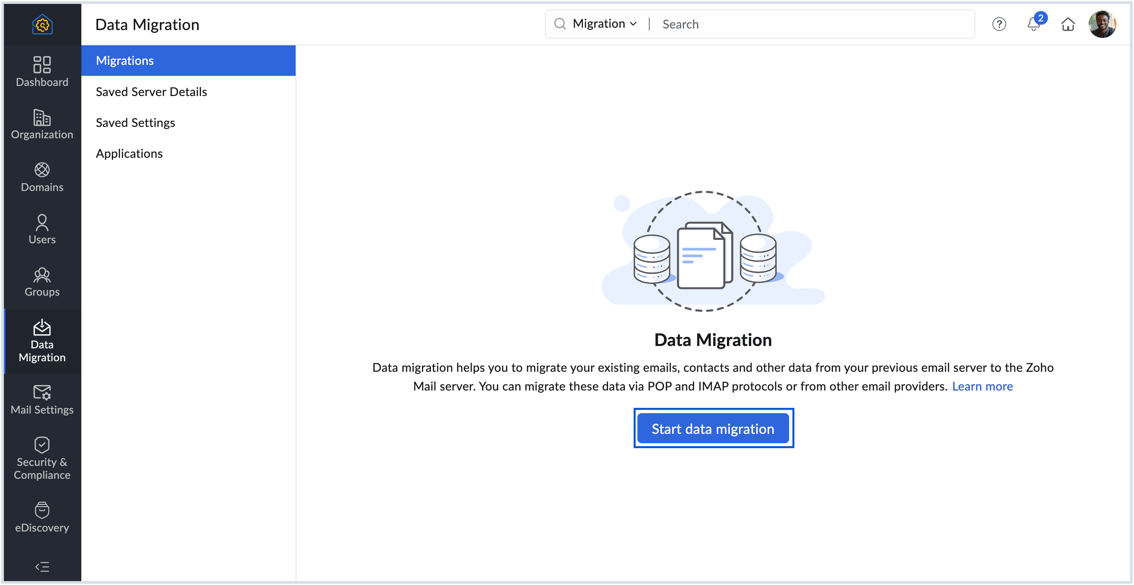Viewport: 1134px width, 585px height.
Task: Open the eDiscovery section
Action: click(42, 516)
